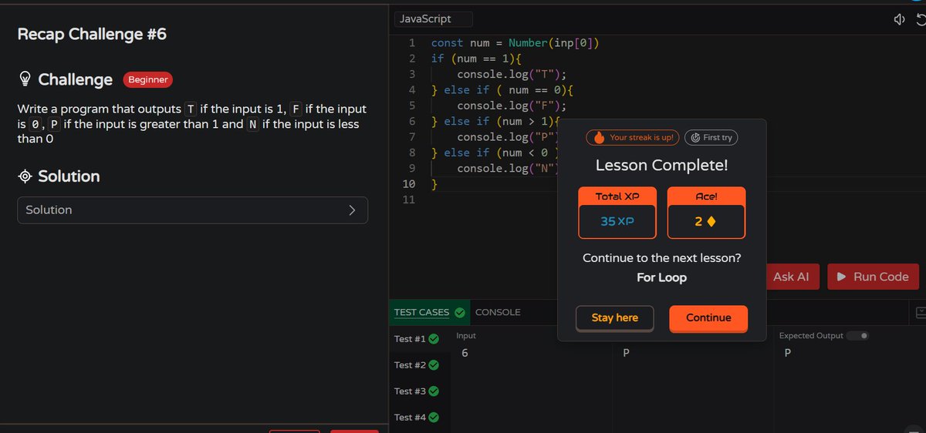Click the Solution target icon
The height and width of the screenshot is (433, 926).
click(25, 176)
